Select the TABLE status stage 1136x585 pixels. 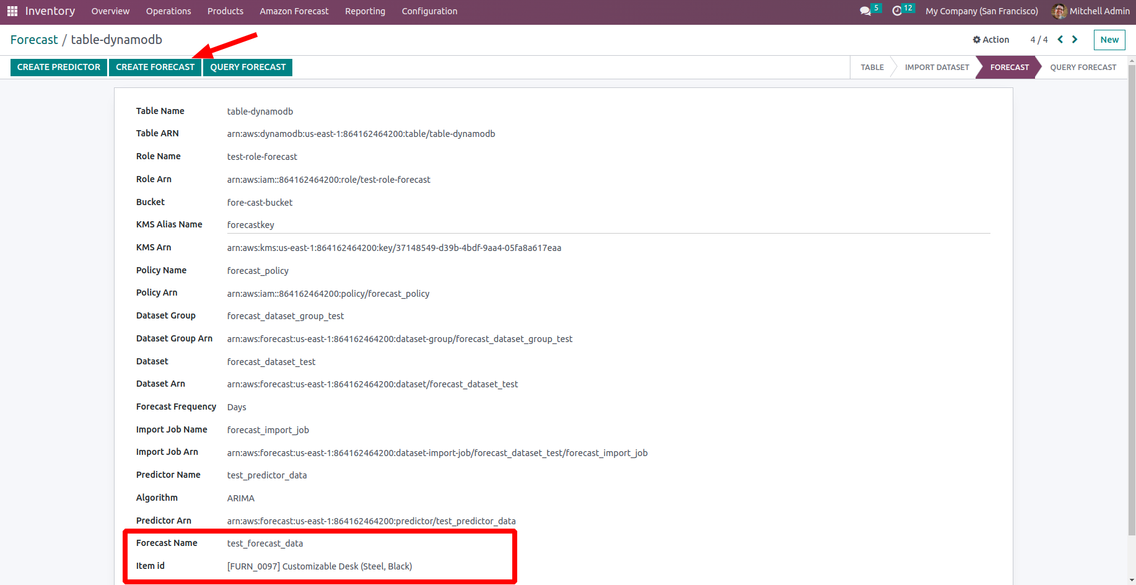click(x=872, y=67)
